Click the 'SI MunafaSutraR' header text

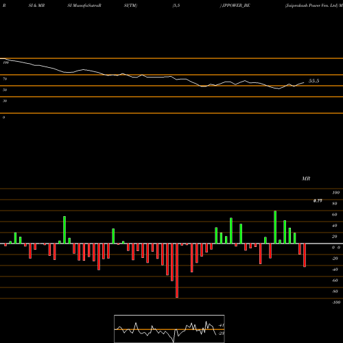(x=84, y=5)
